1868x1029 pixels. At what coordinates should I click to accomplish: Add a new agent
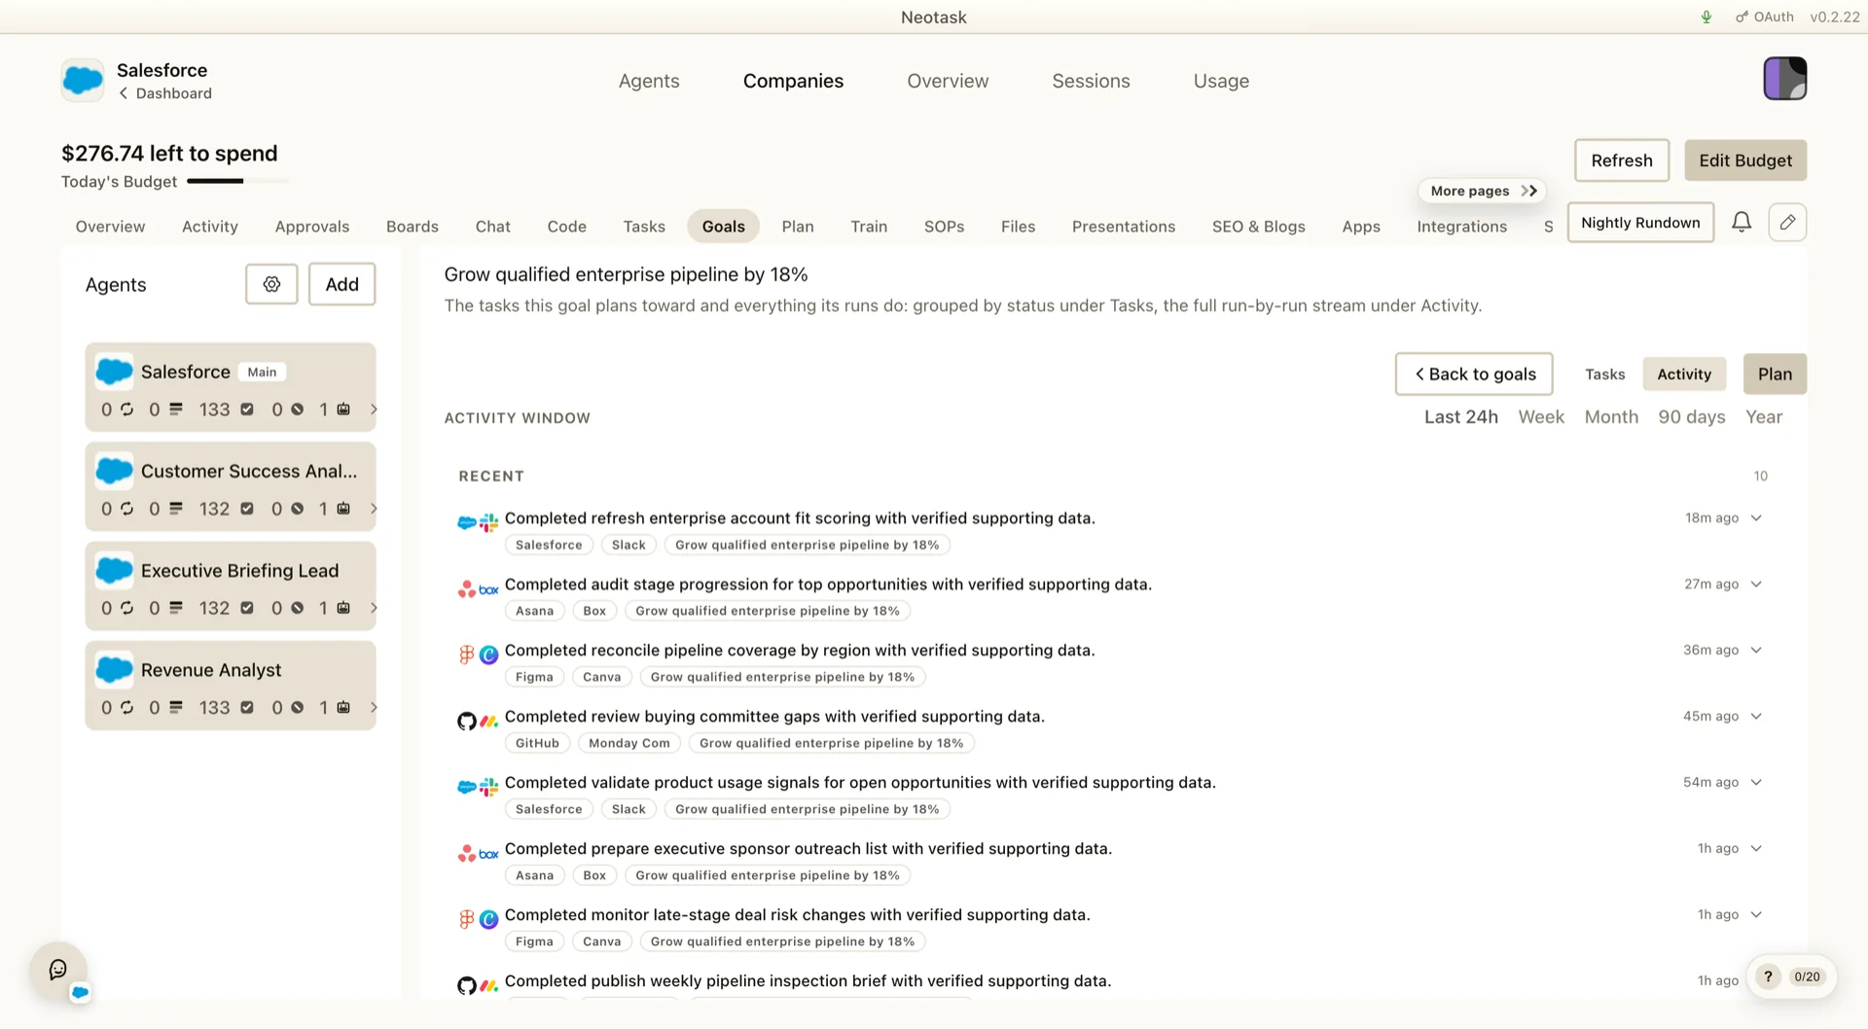tap(341, 284)
